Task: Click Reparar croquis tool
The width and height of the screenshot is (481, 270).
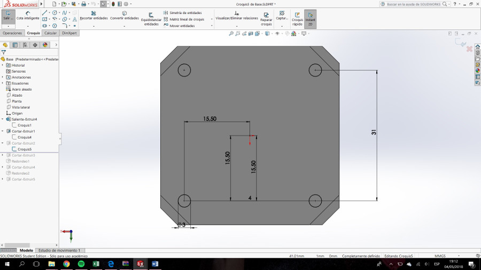Action: tap(266, 19)
